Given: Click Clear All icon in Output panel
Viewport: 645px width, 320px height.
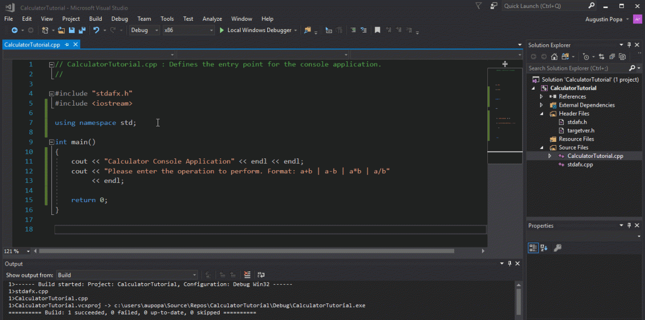Looking at the screenshot, I should point(247,275).
